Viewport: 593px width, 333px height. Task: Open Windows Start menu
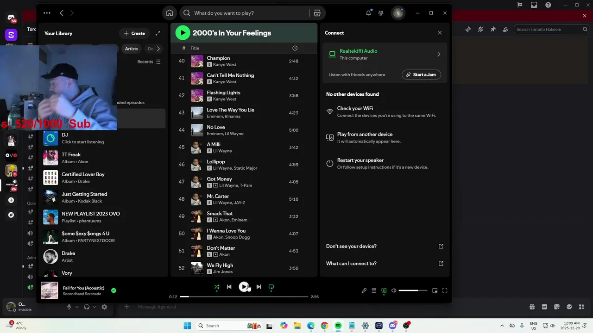187,326
